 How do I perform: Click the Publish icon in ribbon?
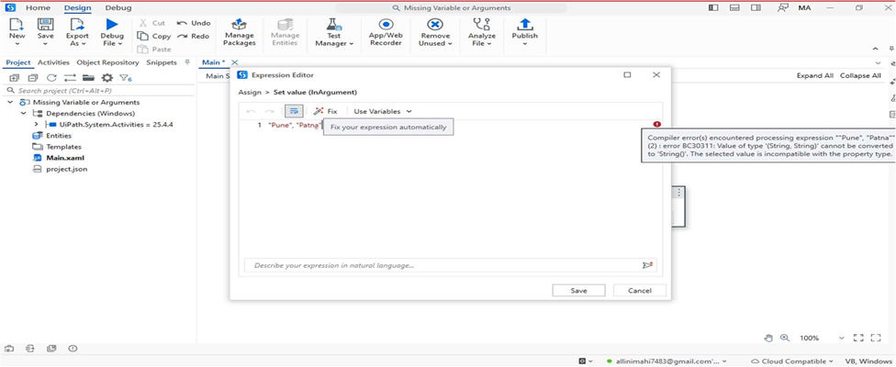click(x=524, y=31)
